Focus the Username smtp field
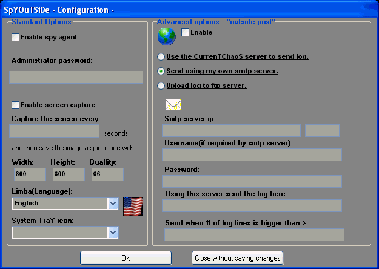The image size is (379, 269). click(252, 155)
